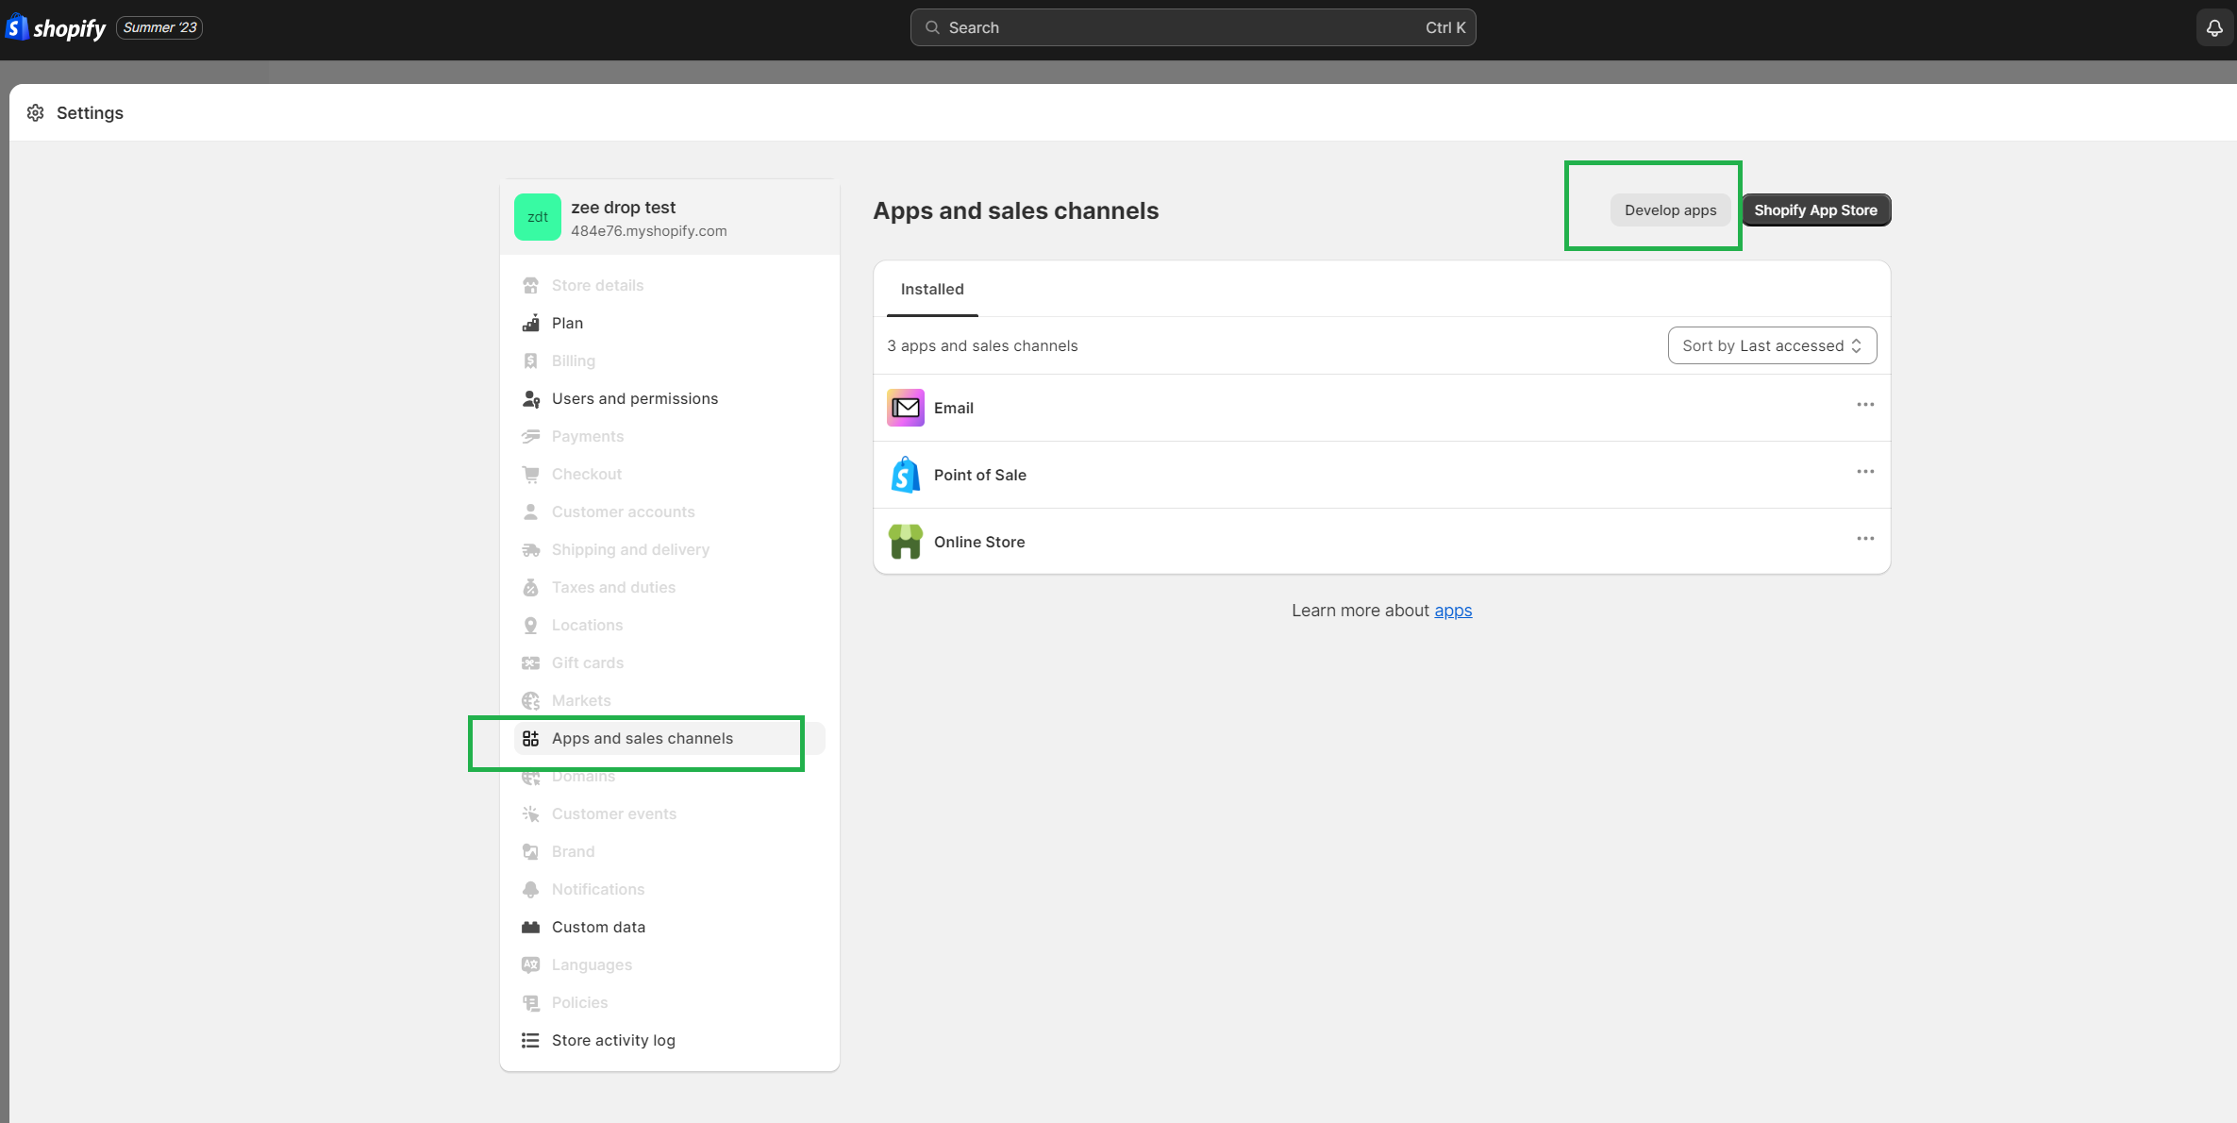This screenshot has width=2237, height=1123.
Task: Click the 484e76.myshopify.com domain text
Action: [x=649, y=231]
